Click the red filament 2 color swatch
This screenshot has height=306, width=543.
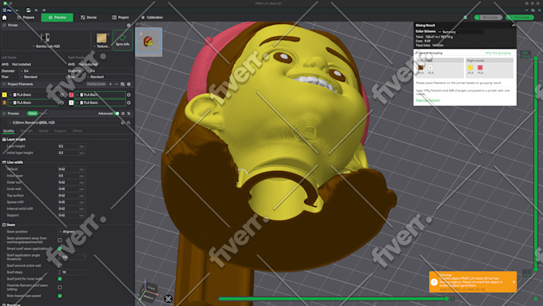click(71, 94)
